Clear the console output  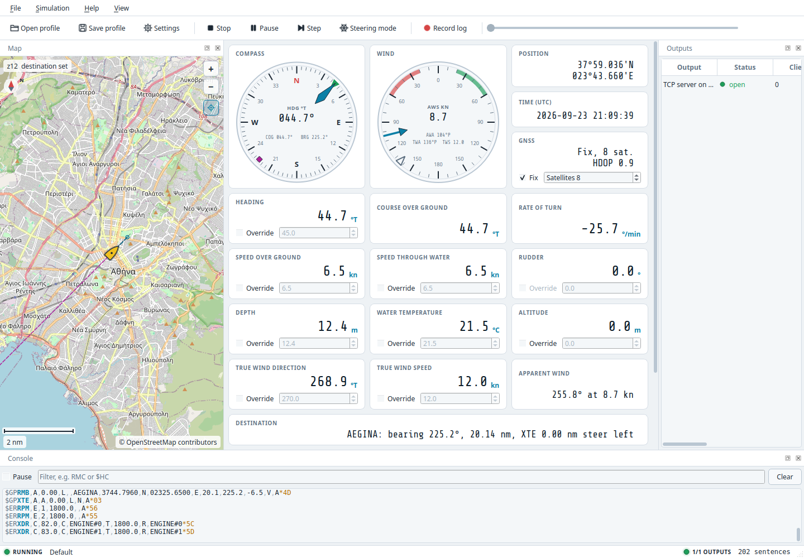[x=784, y=477]
